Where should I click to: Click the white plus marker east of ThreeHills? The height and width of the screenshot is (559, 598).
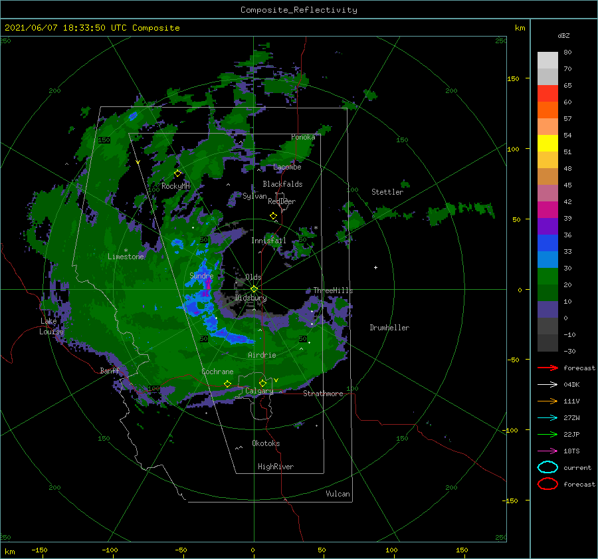[x=375, y=267]
